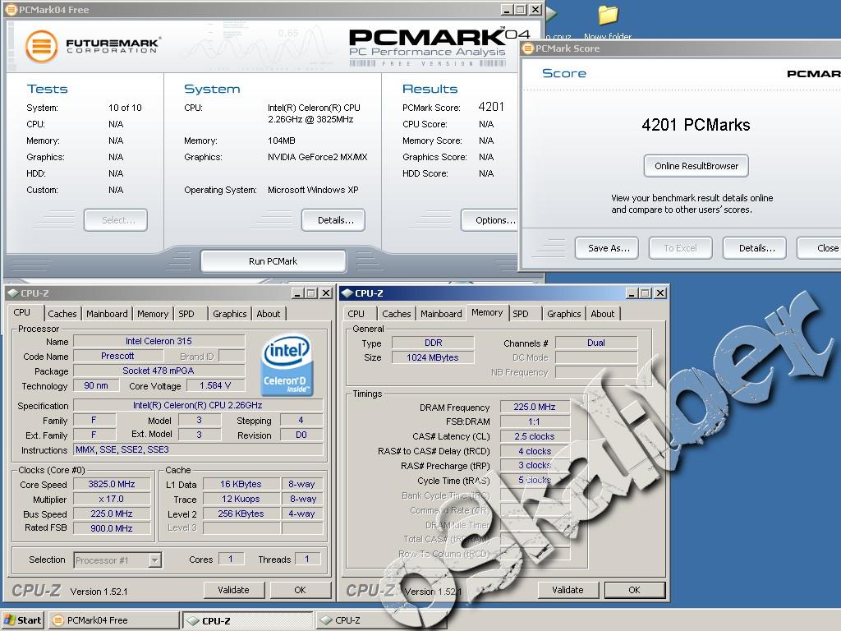The height and width of the screenshot is (631, 841).
Task: Open Caches tab in left CPU-Z window
Action: click(x=62, y=314)
